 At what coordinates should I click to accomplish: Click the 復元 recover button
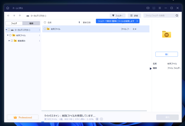click(x=167, y=117)
